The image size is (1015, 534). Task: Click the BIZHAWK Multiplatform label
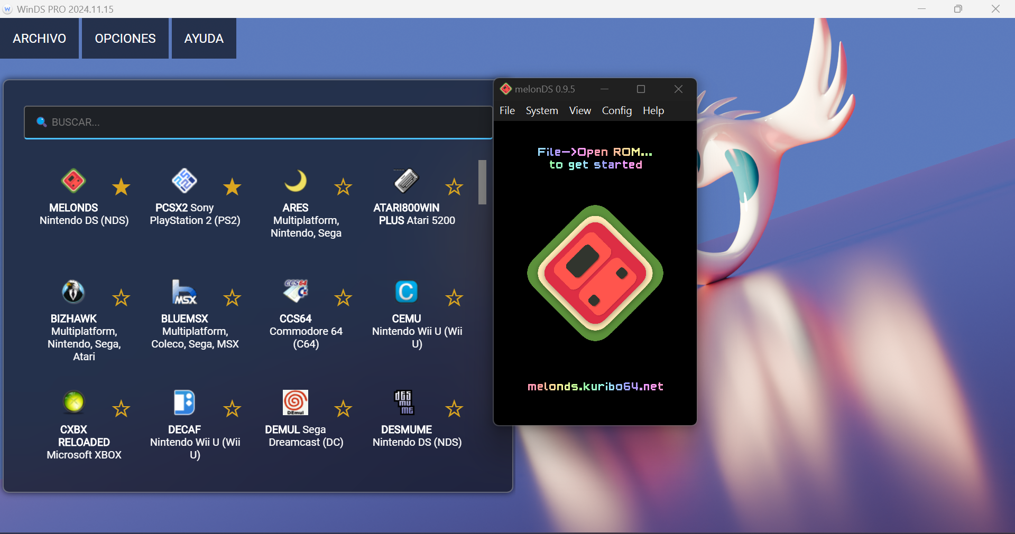84,338
